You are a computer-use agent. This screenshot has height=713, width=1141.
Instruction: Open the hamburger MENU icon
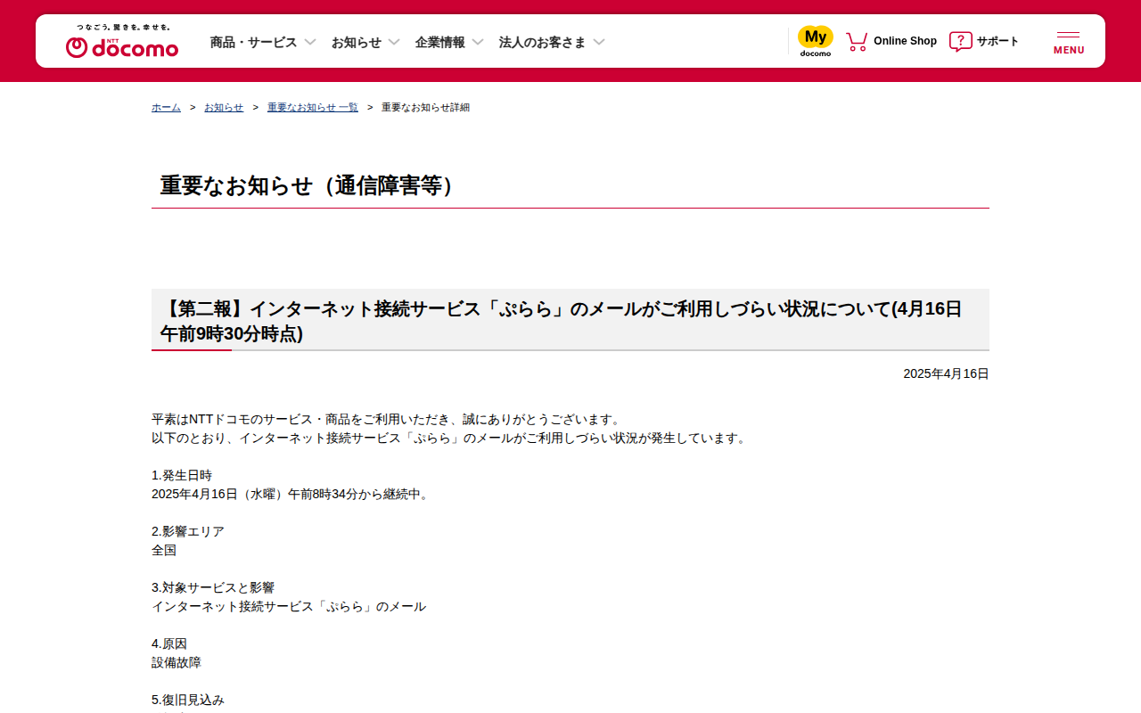(x=1069, y=43)
